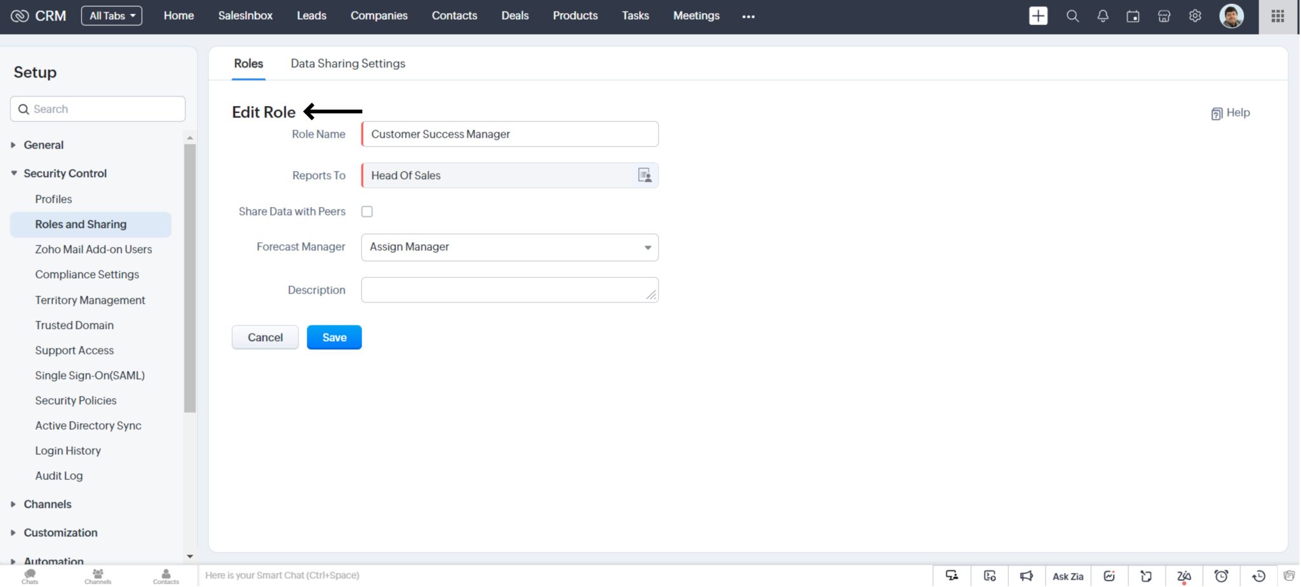Open the Zoho Marketplace store icon
This screenshot has width=1301, height=587.
[x=1164, y=16]
